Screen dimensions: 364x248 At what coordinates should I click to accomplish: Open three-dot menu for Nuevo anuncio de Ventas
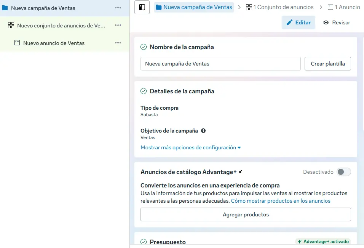tap(118, 43)
